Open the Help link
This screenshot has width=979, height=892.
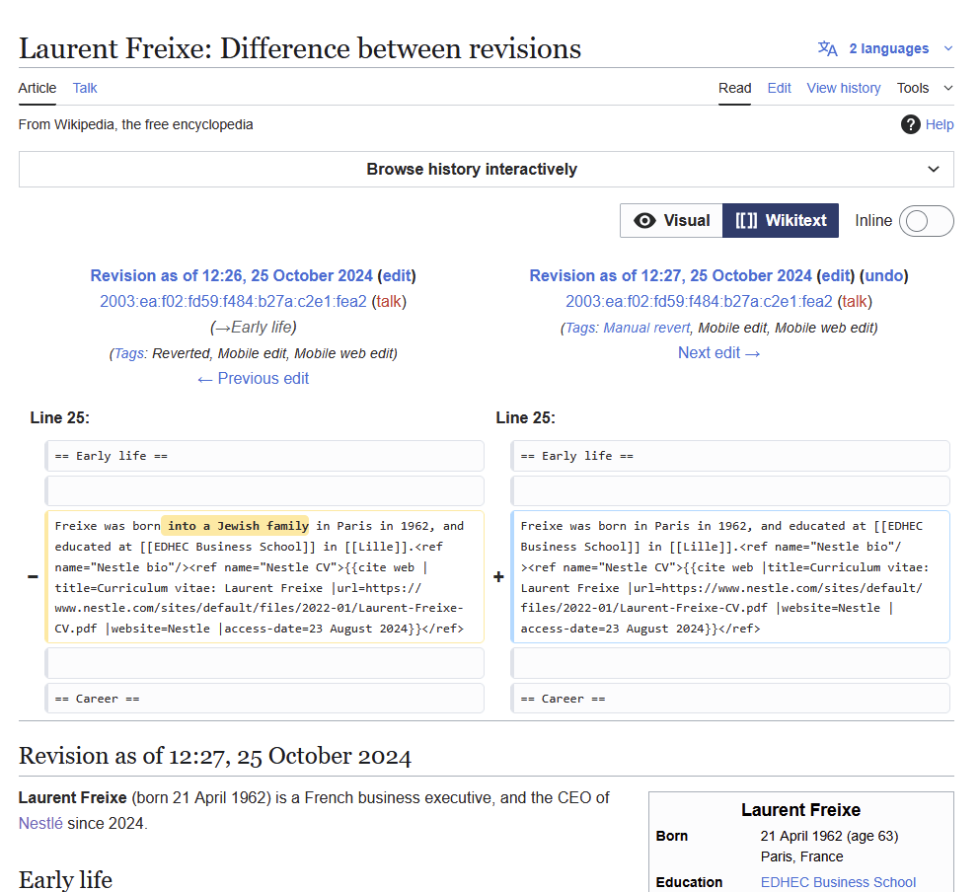click(x=940, y=125)
